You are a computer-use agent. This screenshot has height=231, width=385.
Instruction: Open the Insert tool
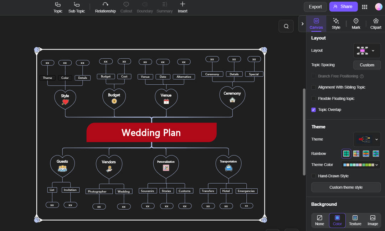point(182,7)
